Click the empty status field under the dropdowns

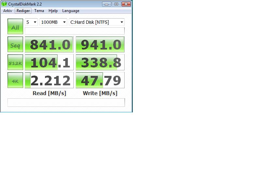coord(75,31)
